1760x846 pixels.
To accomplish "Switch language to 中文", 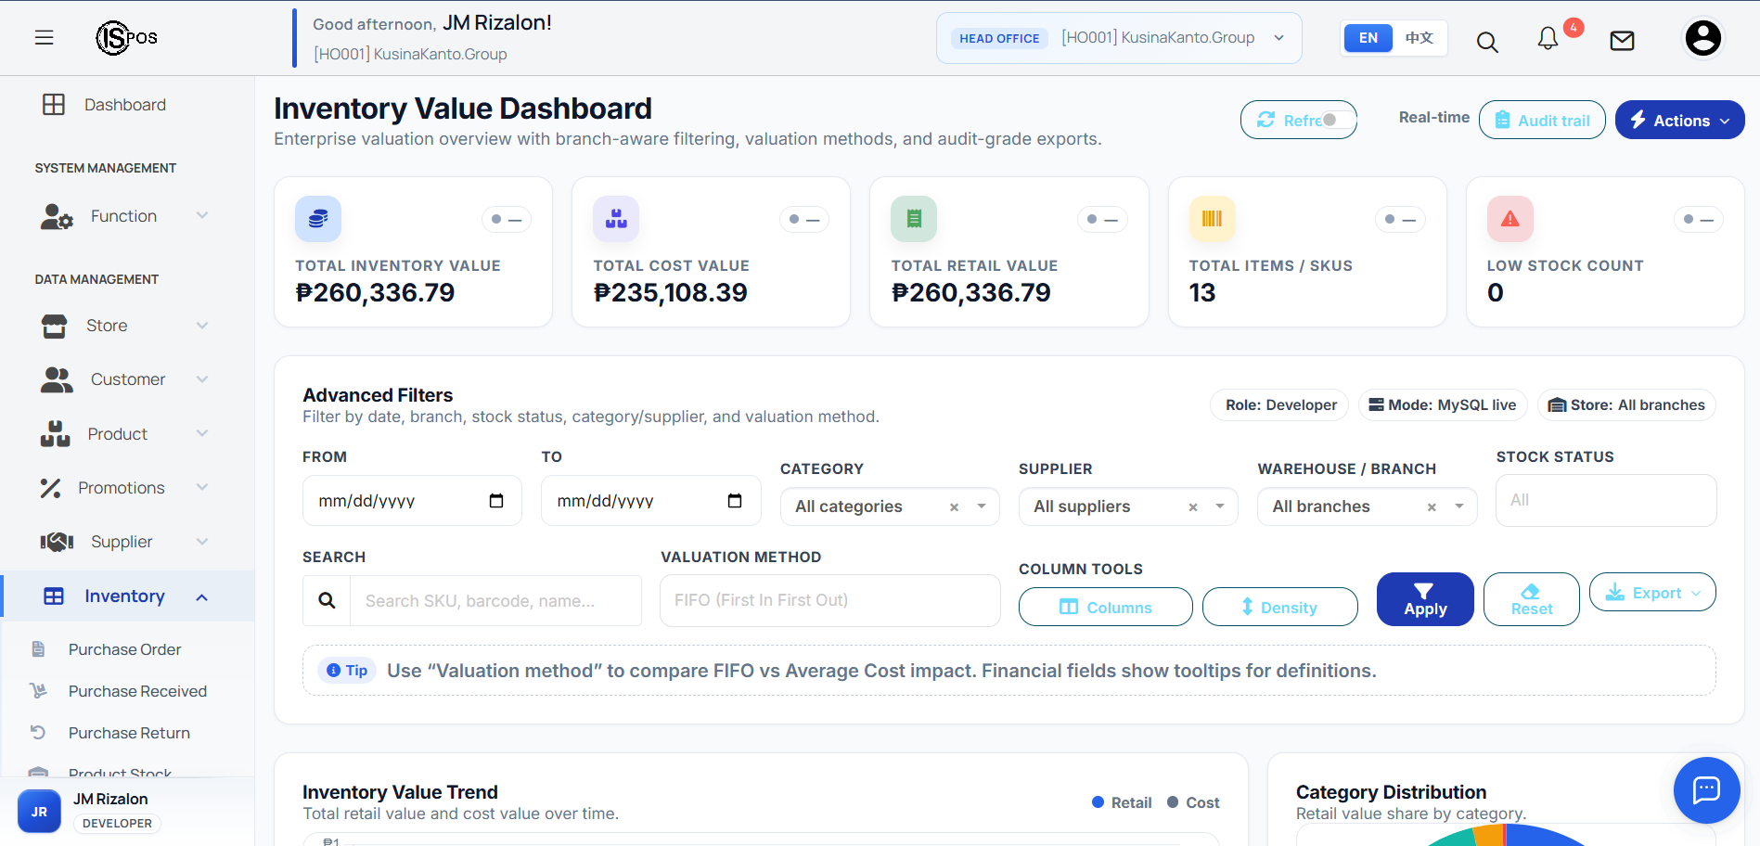I will (1420, 38).
